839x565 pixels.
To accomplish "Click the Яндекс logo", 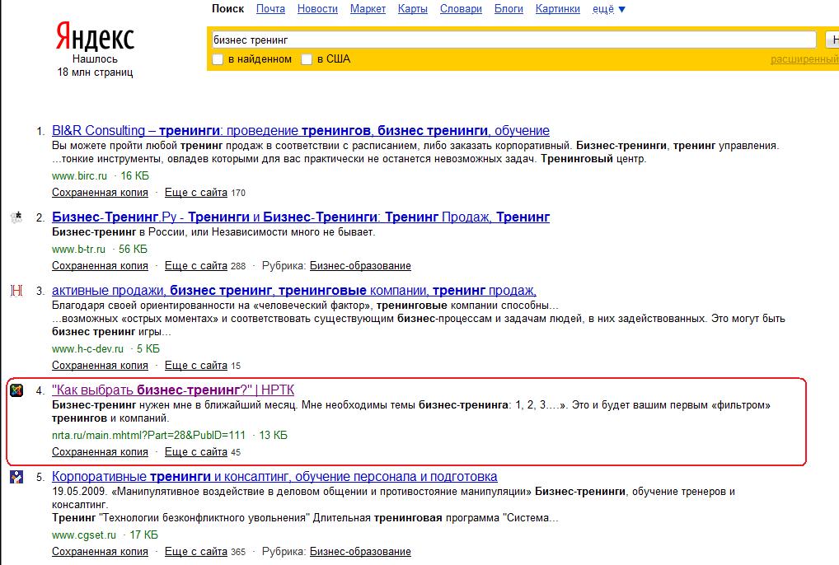I will click(95, 36).
